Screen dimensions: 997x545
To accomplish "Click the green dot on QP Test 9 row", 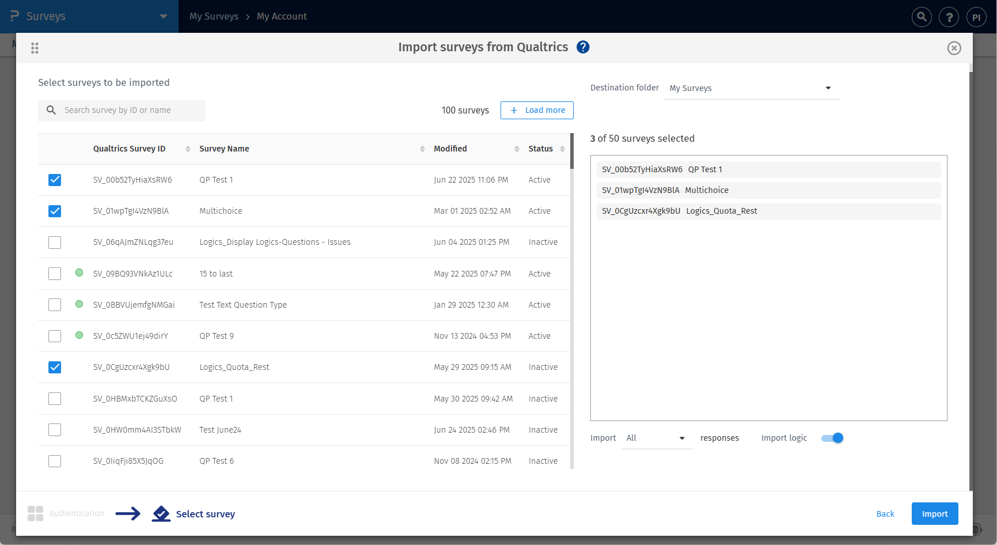I will click(x=79, y=335).
